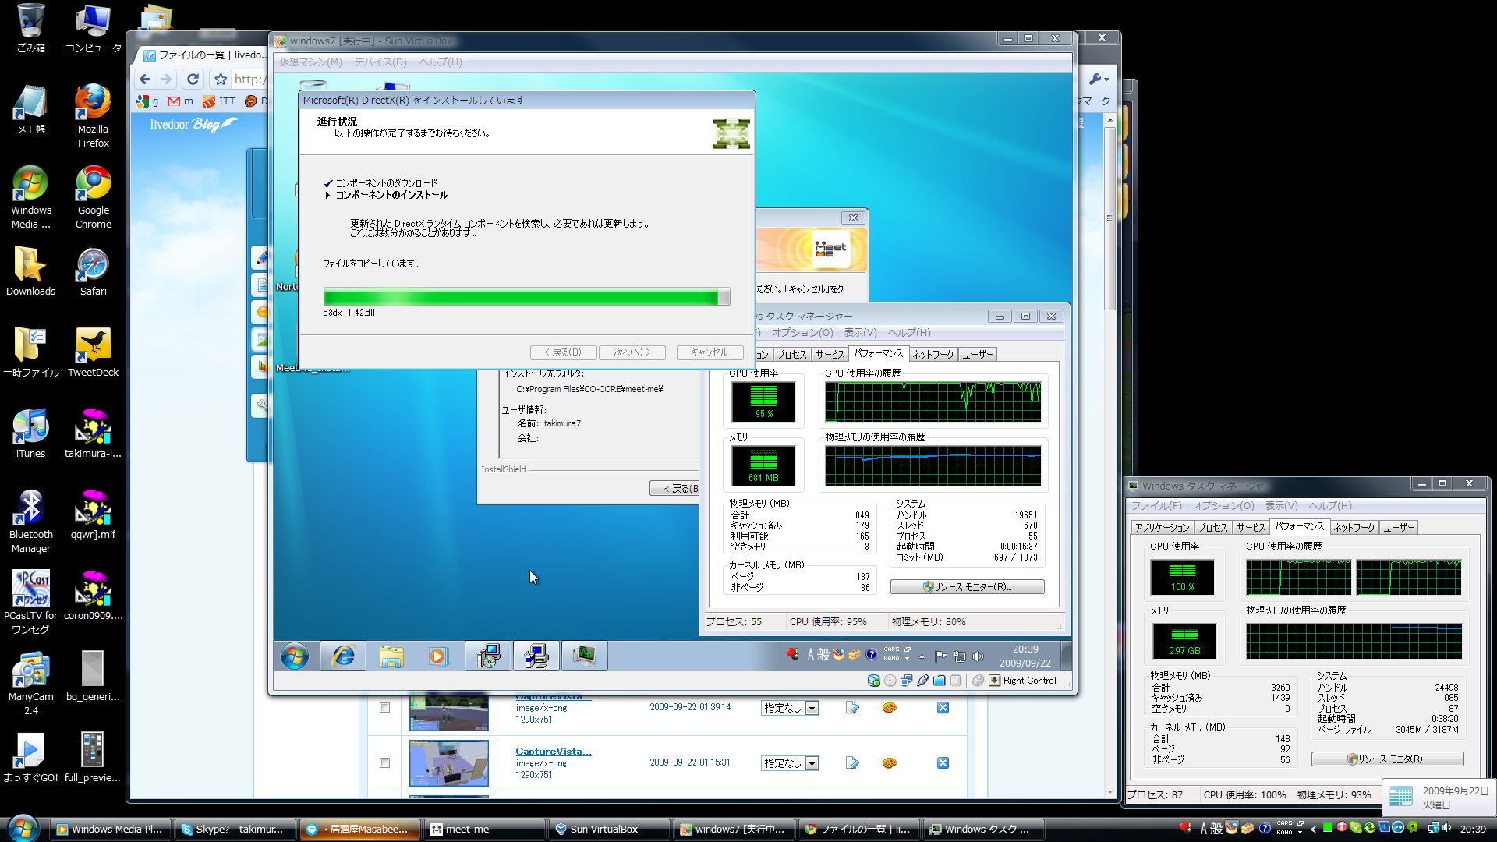Open the ManyCam 2.4 desktop shortcut
Viewport: 1497px width, 842px height.
coord(30,683)
